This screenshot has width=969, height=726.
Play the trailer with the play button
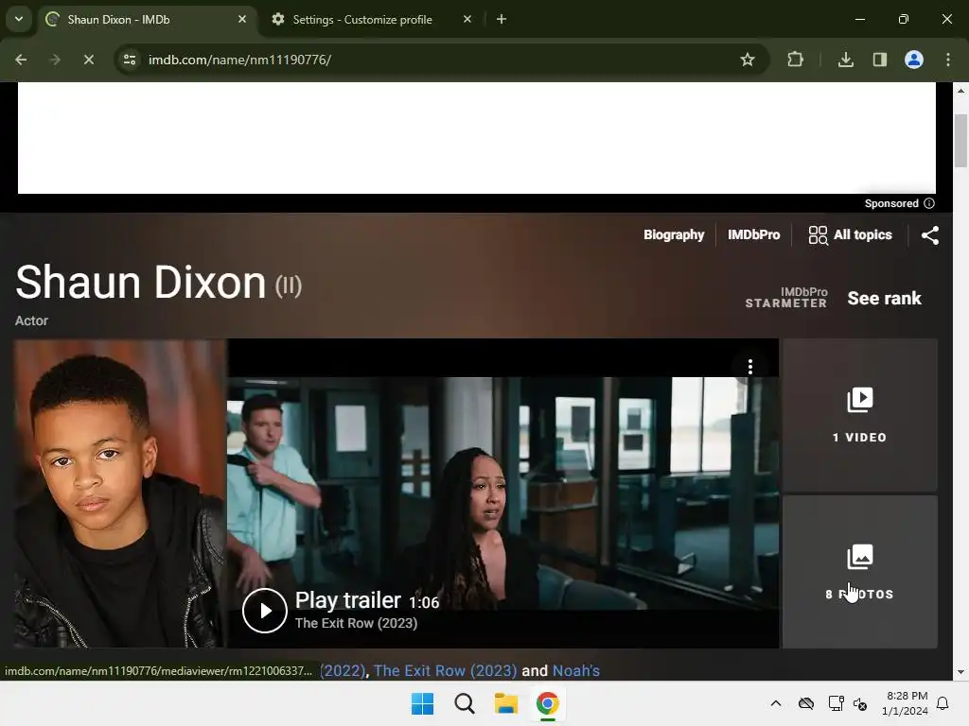[x=265, y=611]
